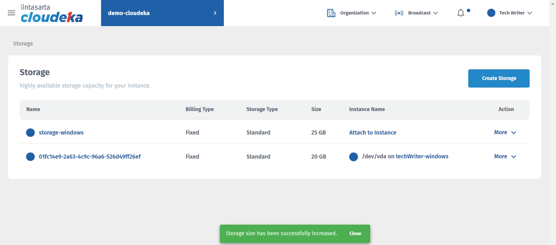Expand More actions for 01fc14e9 storage

[x=505, y=157]
